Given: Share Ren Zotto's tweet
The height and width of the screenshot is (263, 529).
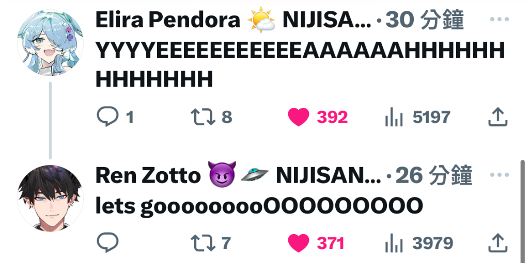Looking at the screenshot, I should point(497,243).
